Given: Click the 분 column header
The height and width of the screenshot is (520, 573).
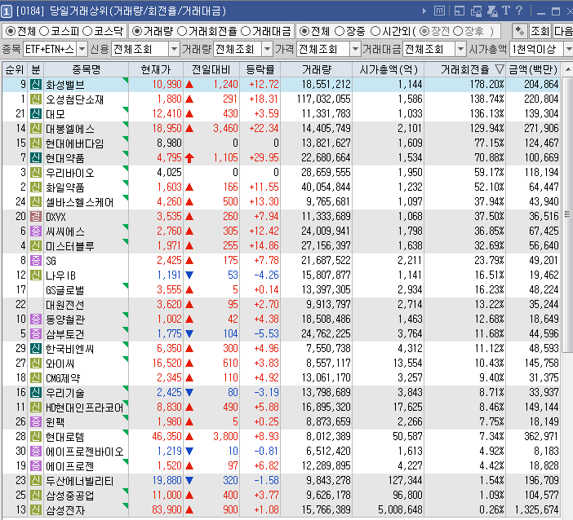Looking at the screenshot, I should point(36,69).
